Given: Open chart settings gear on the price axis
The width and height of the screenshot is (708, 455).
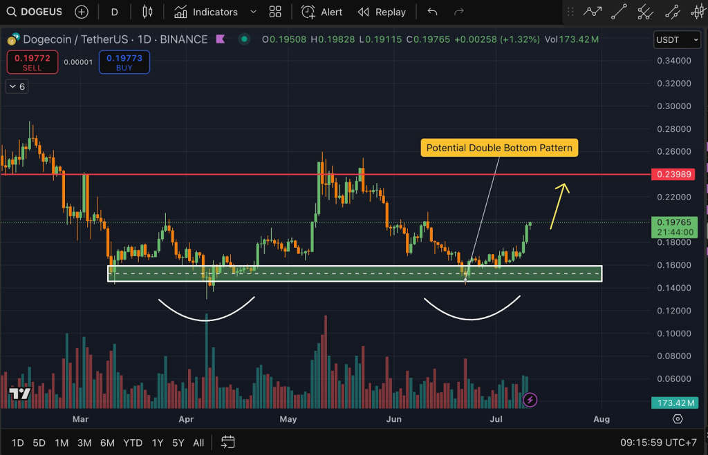Looking at the screenshot, I should point(678,419).
